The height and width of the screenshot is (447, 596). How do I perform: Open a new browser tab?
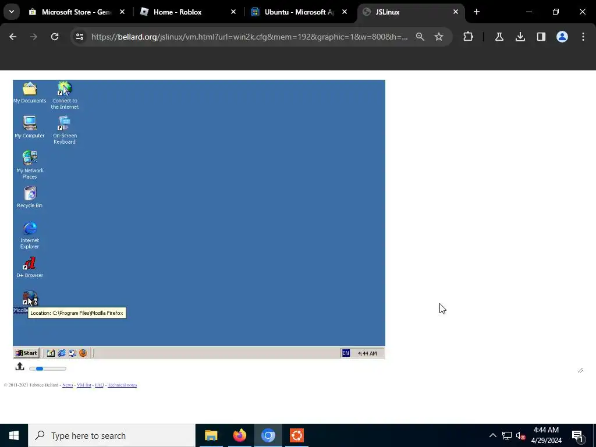[476, 12]
